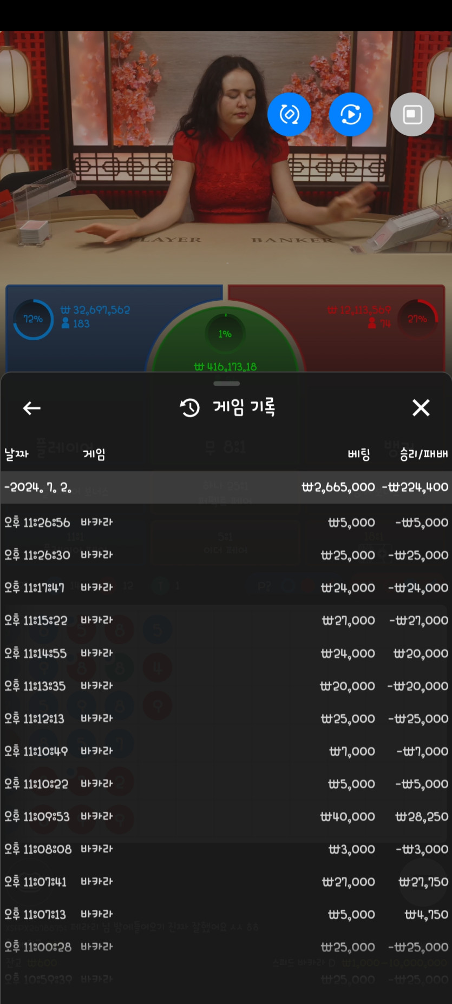Open the 오후 11:17:47 game record
Screen dimensions: 452x1004
pos(226,587)
